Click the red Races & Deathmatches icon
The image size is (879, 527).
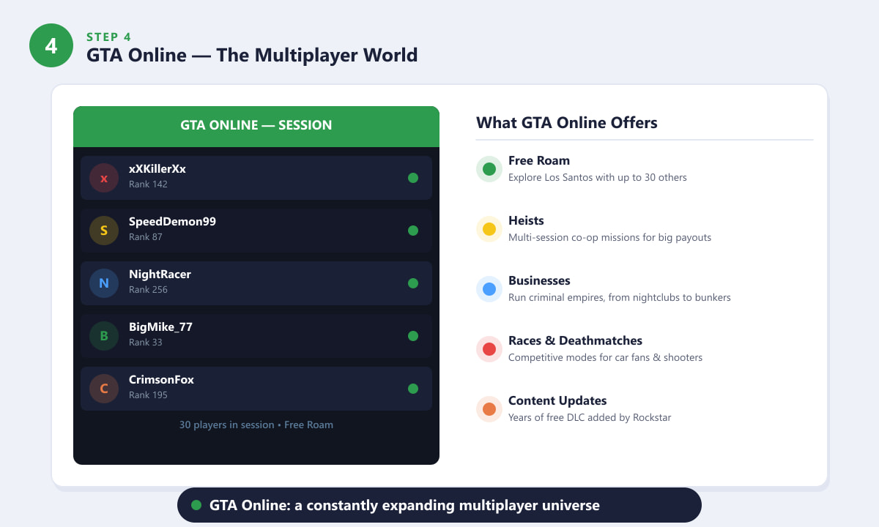coord(489,349)
